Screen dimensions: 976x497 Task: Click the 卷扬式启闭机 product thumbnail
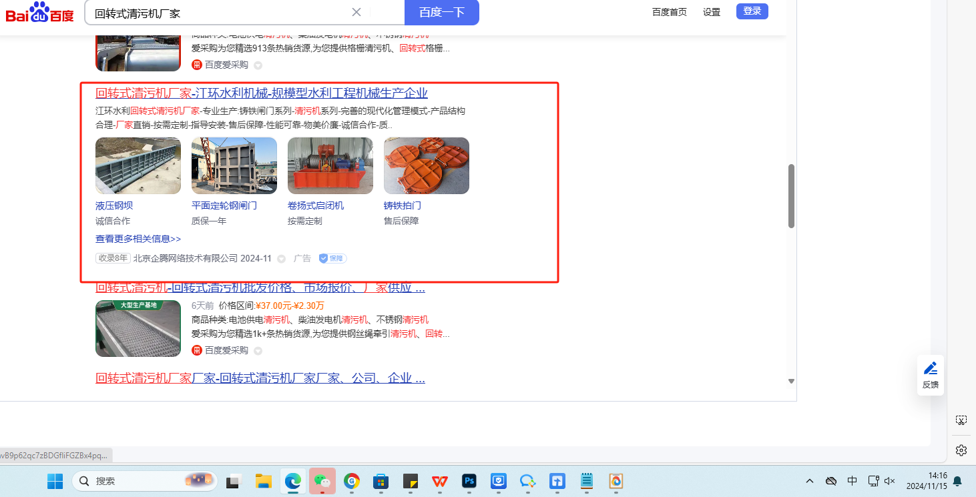click(330, 165)
